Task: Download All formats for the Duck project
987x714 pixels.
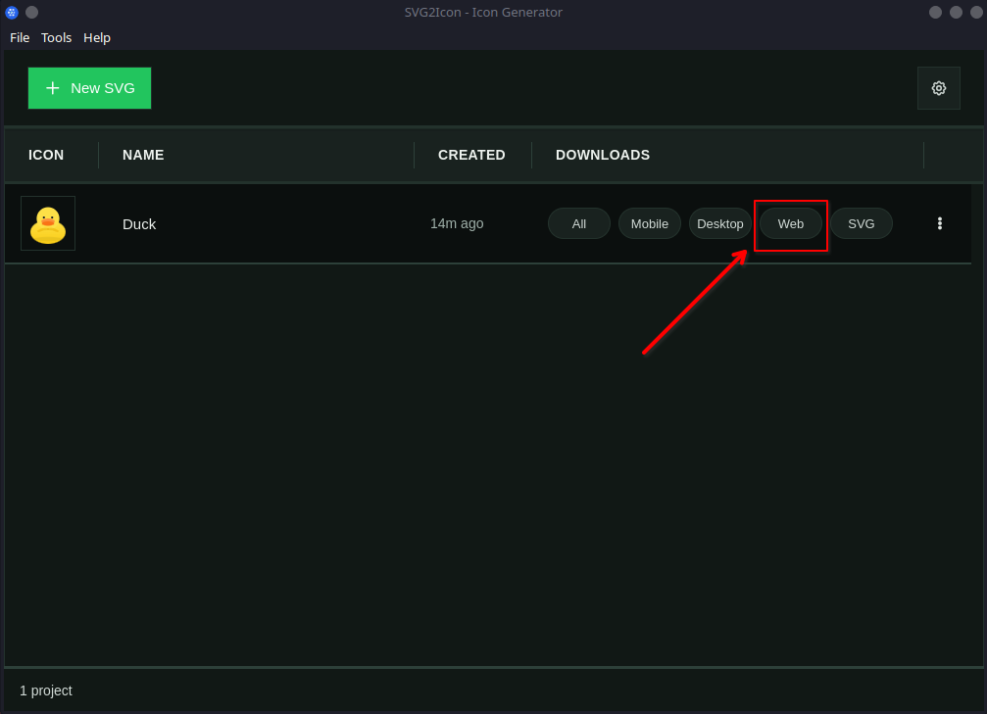Action: coord(578,223)
